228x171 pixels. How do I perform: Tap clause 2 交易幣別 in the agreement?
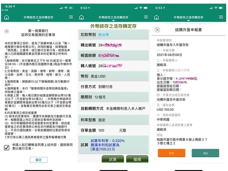[x=37, y=74]
